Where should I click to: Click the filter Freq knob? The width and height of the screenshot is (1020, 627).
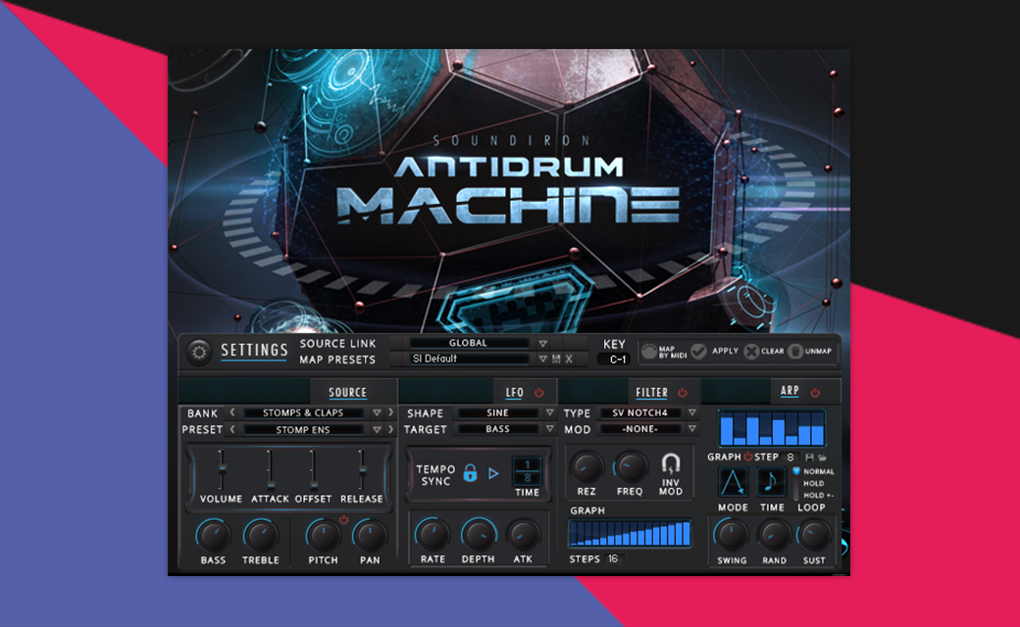[630, 467]
